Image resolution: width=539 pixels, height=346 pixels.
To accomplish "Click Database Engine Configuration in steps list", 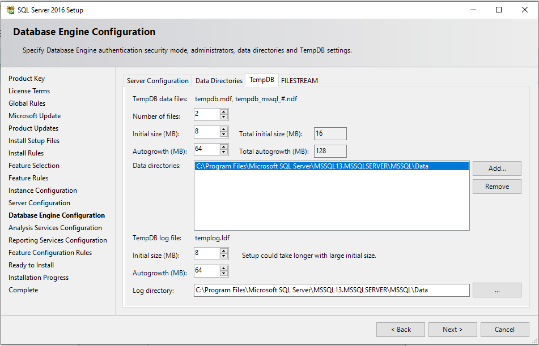I will pos(57,215).
